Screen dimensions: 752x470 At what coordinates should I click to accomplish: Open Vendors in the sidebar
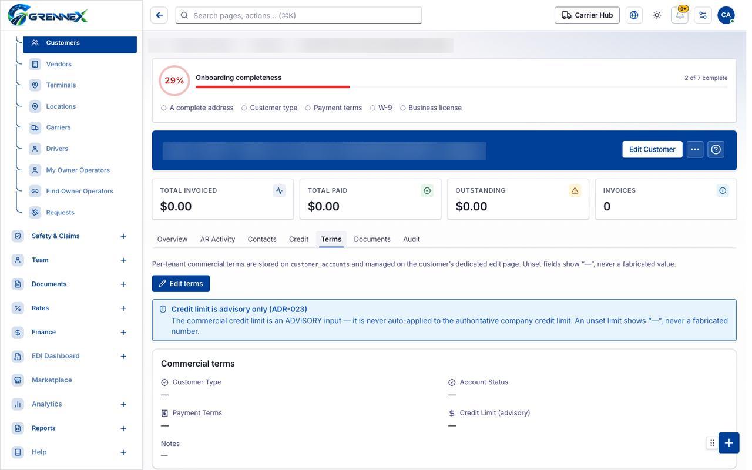tap(59, 64)
